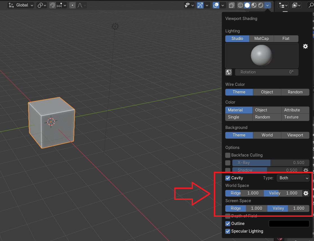Set Color to Texture
Image resolution: width=314 pixels, height=241 pixels.
(x=295, y=117)
